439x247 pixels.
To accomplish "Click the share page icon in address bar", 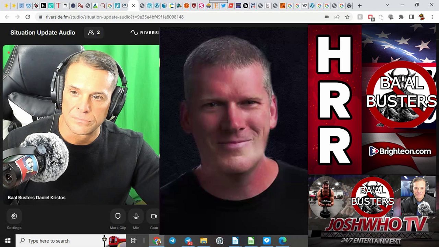I will pos(337,17).
